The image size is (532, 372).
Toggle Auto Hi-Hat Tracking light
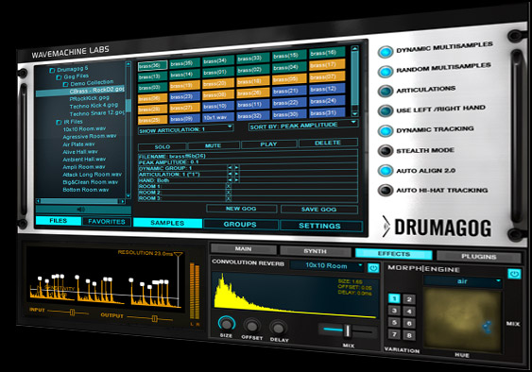click(386, 190)
